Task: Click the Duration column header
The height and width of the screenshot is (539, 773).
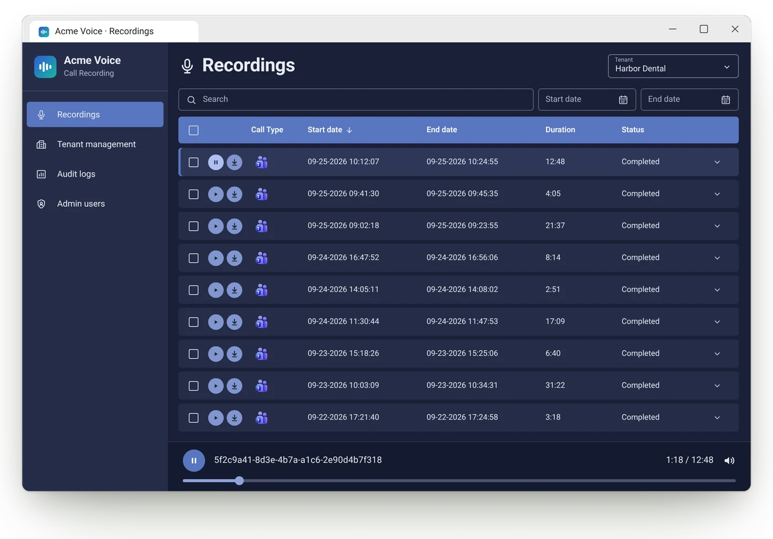Action: coord(560,130)
